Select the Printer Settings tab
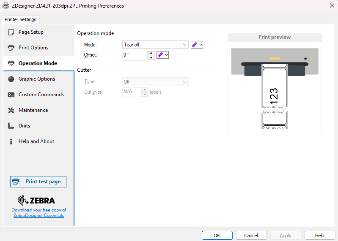 20,19
